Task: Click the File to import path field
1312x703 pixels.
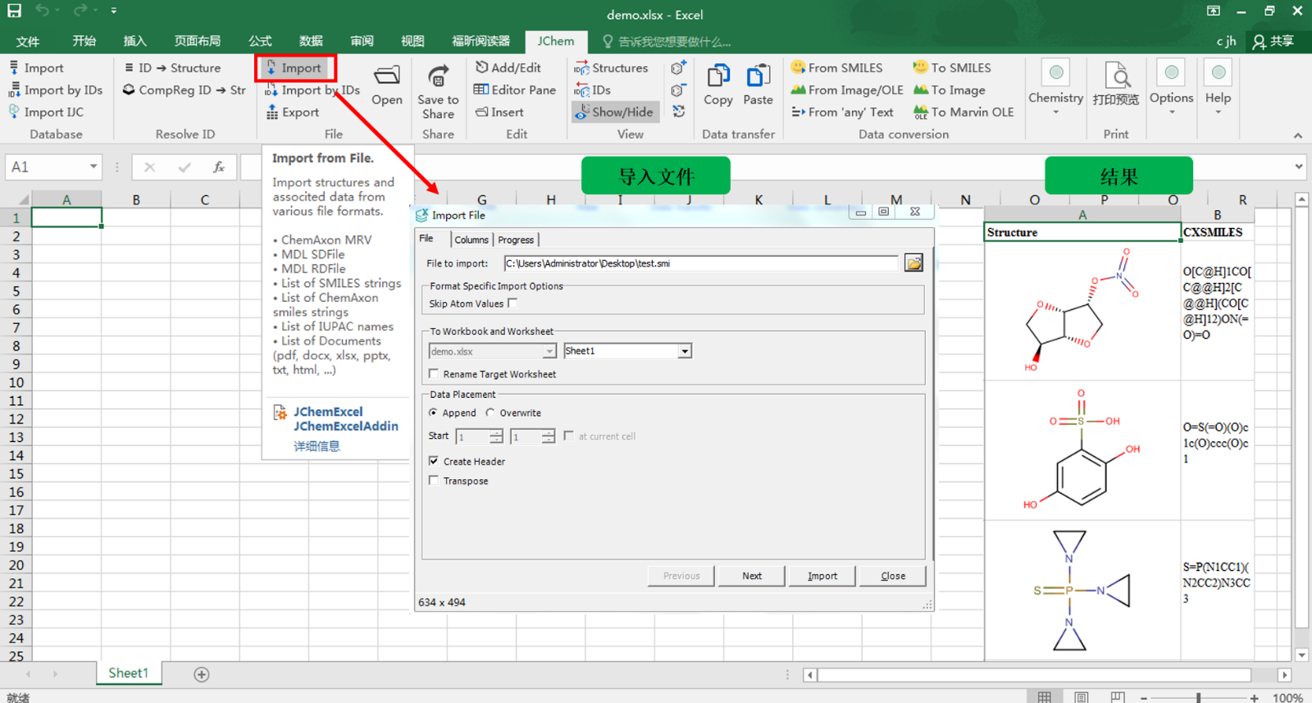Action: (701, 263)
